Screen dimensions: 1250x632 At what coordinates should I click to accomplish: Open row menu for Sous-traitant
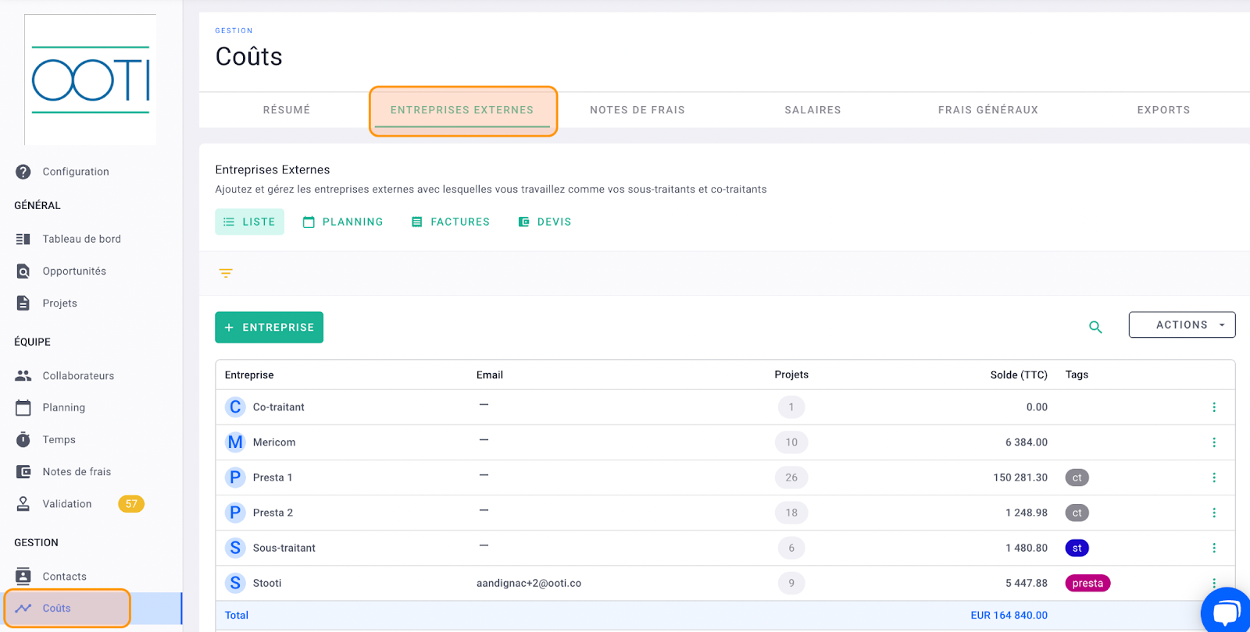1214,548
